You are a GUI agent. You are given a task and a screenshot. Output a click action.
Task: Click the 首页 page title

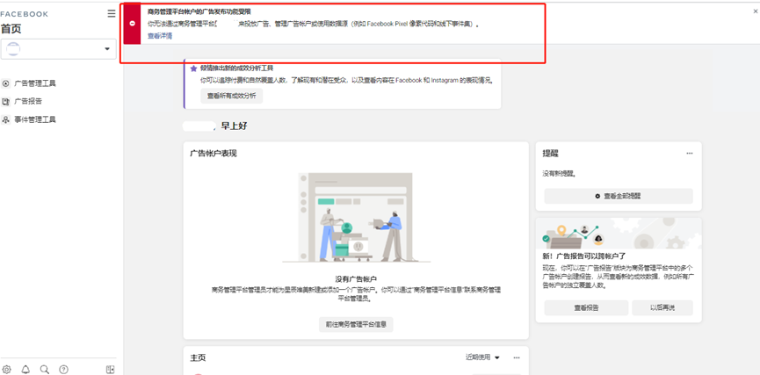point(11,29)
